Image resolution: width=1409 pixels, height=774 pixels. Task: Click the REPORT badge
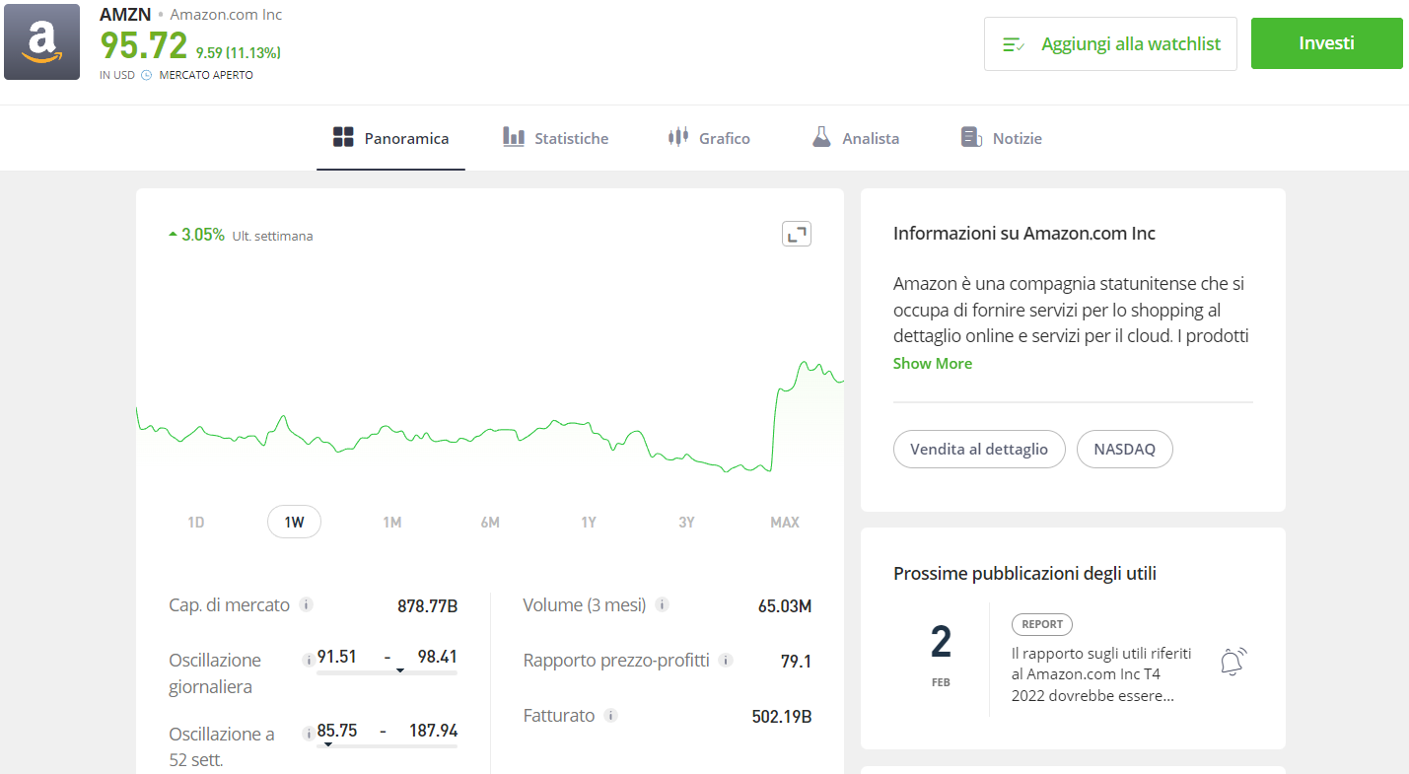click(x=1042, y=624)
